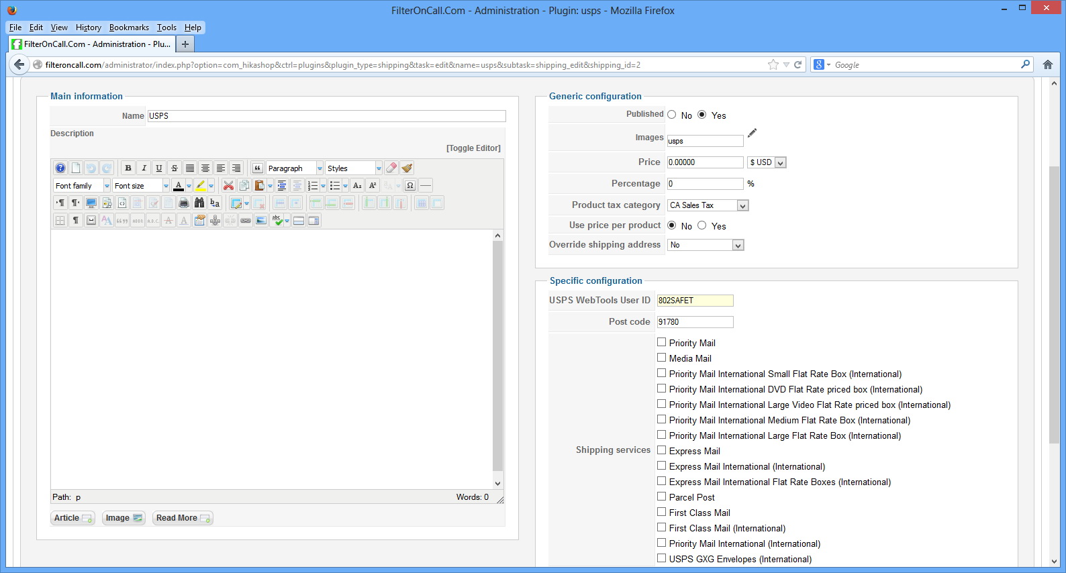
Task: Click the scissors cut icon
Action: pyautogui.click(x=228, y=186)
